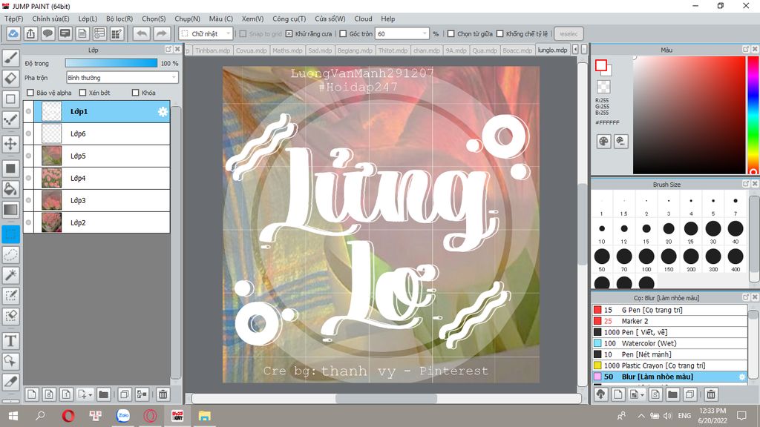Expand add brush dropdown arrow

pyautogui.click(x=642, y=395)
